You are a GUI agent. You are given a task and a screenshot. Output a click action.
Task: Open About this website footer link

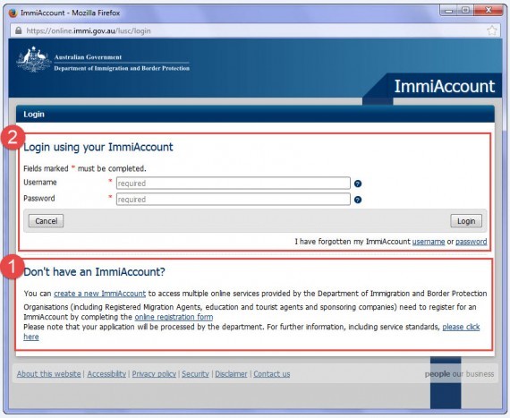coord(49,374)
